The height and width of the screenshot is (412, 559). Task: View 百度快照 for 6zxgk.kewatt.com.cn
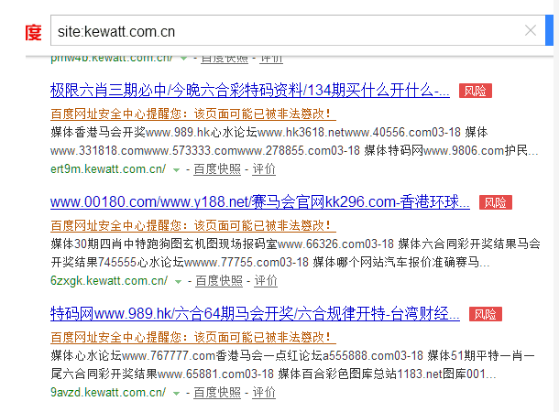click(220, 281)
